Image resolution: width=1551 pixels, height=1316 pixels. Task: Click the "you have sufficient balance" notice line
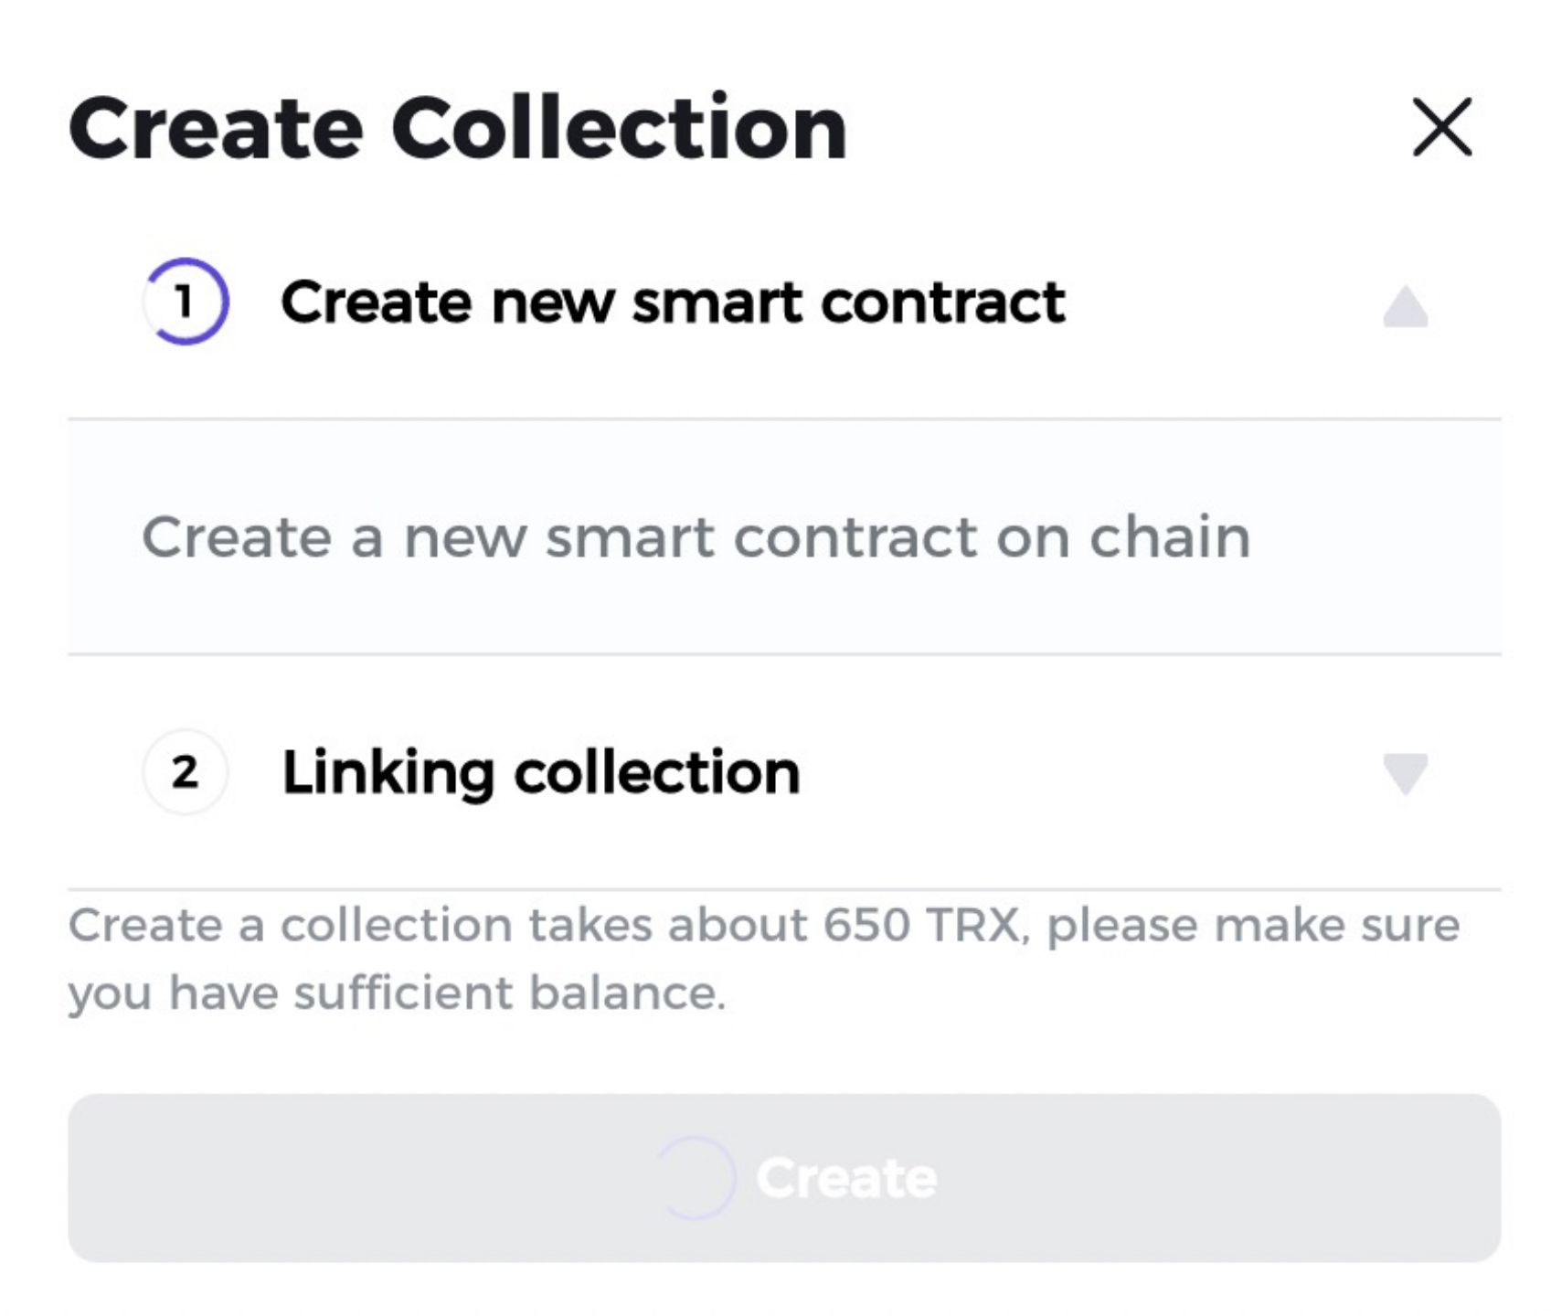pos(397,992)
